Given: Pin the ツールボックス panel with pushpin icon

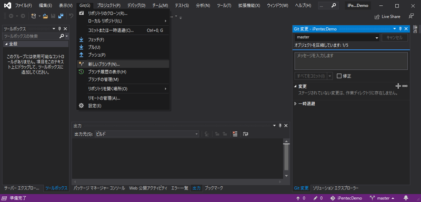Looking at the screenshot, I should click(59, 29).
